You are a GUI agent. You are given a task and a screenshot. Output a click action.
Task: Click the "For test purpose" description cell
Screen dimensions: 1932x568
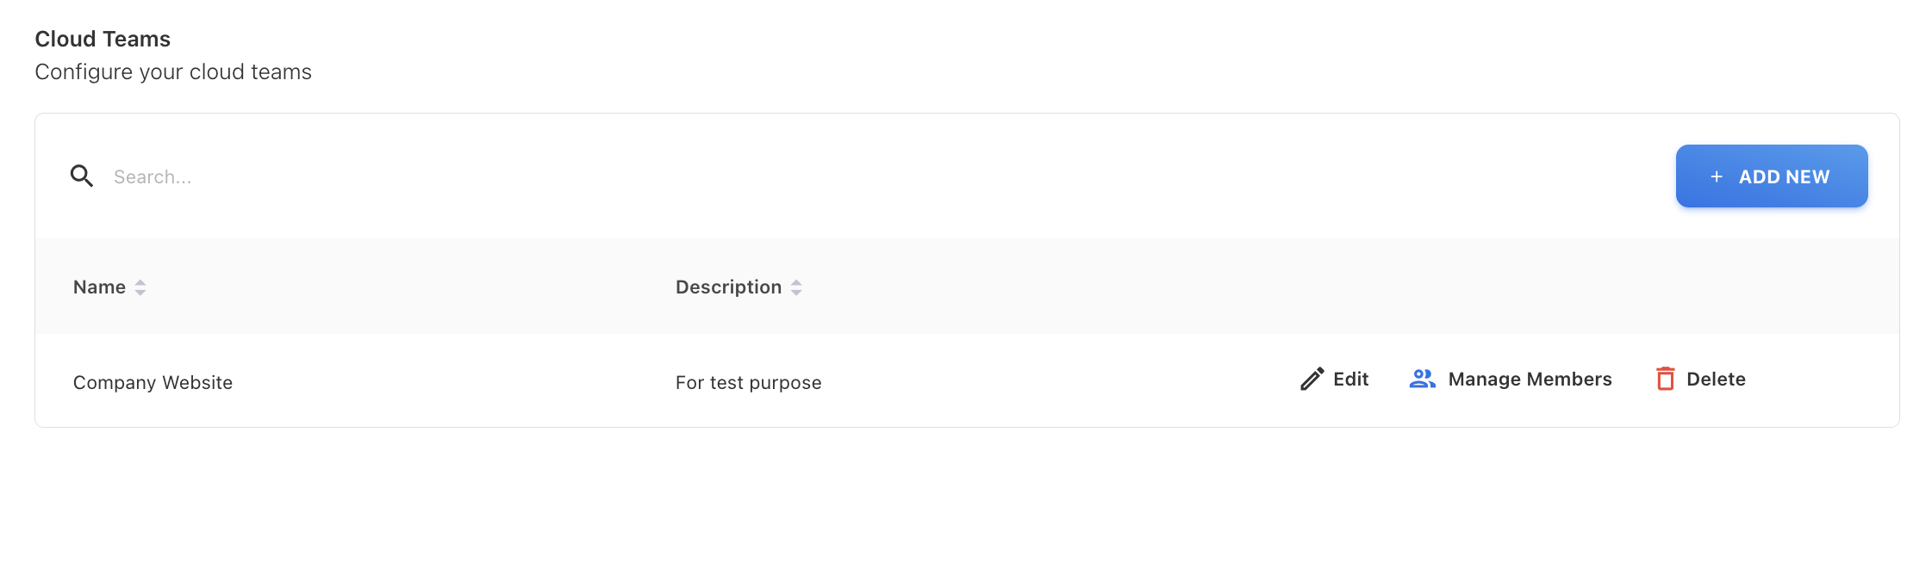[x=748, y=382]
